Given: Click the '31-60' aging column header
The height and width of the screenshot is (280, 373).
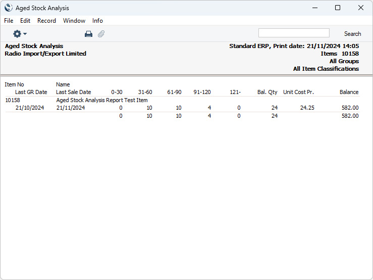Looking at the screenshot, I should click(x=145, y=92).
